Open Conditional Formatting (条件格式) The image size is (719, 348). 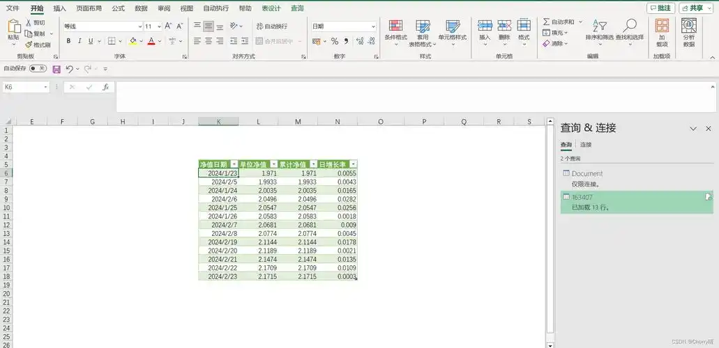click(x=395, y=33)
